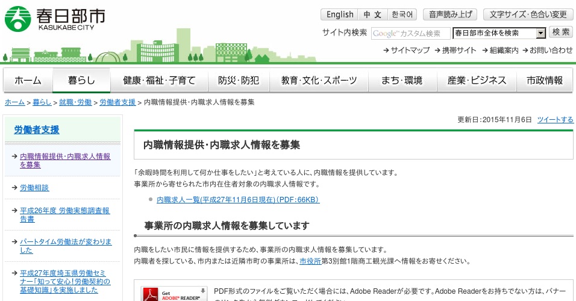Screen dimensions: 576x301
Task: Select the 健康・福祉・子育て tab
Action: 159,81
